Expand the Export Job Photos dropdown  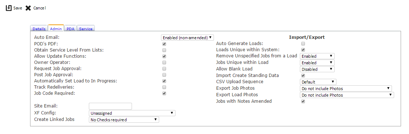coord(346,89)
